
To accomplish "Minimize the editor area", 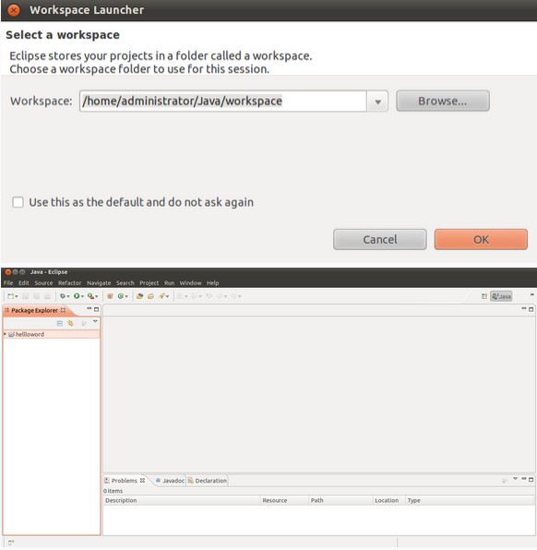I will pyautogui.click(x=524, y=308).
